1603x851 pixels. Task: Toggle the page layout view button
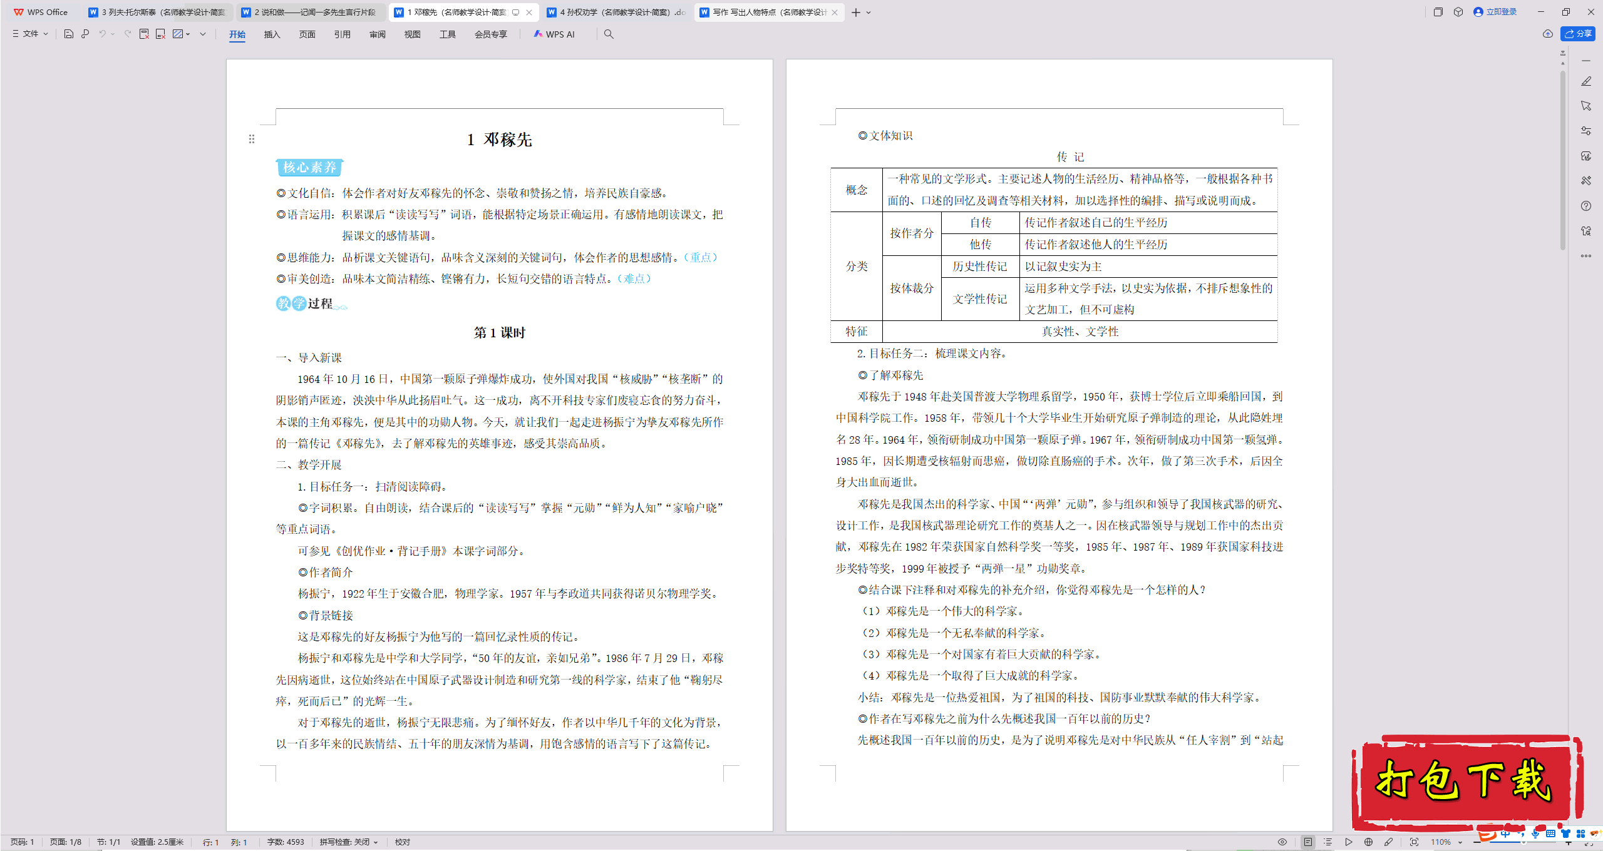click(1308, 842)
